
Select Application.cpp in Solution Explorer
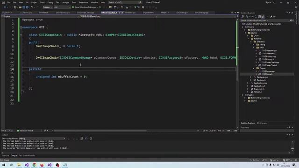(x=260, y=83)
